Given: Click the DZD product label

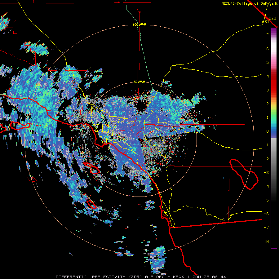Looking at the screenshot, I should coord(272,19).
